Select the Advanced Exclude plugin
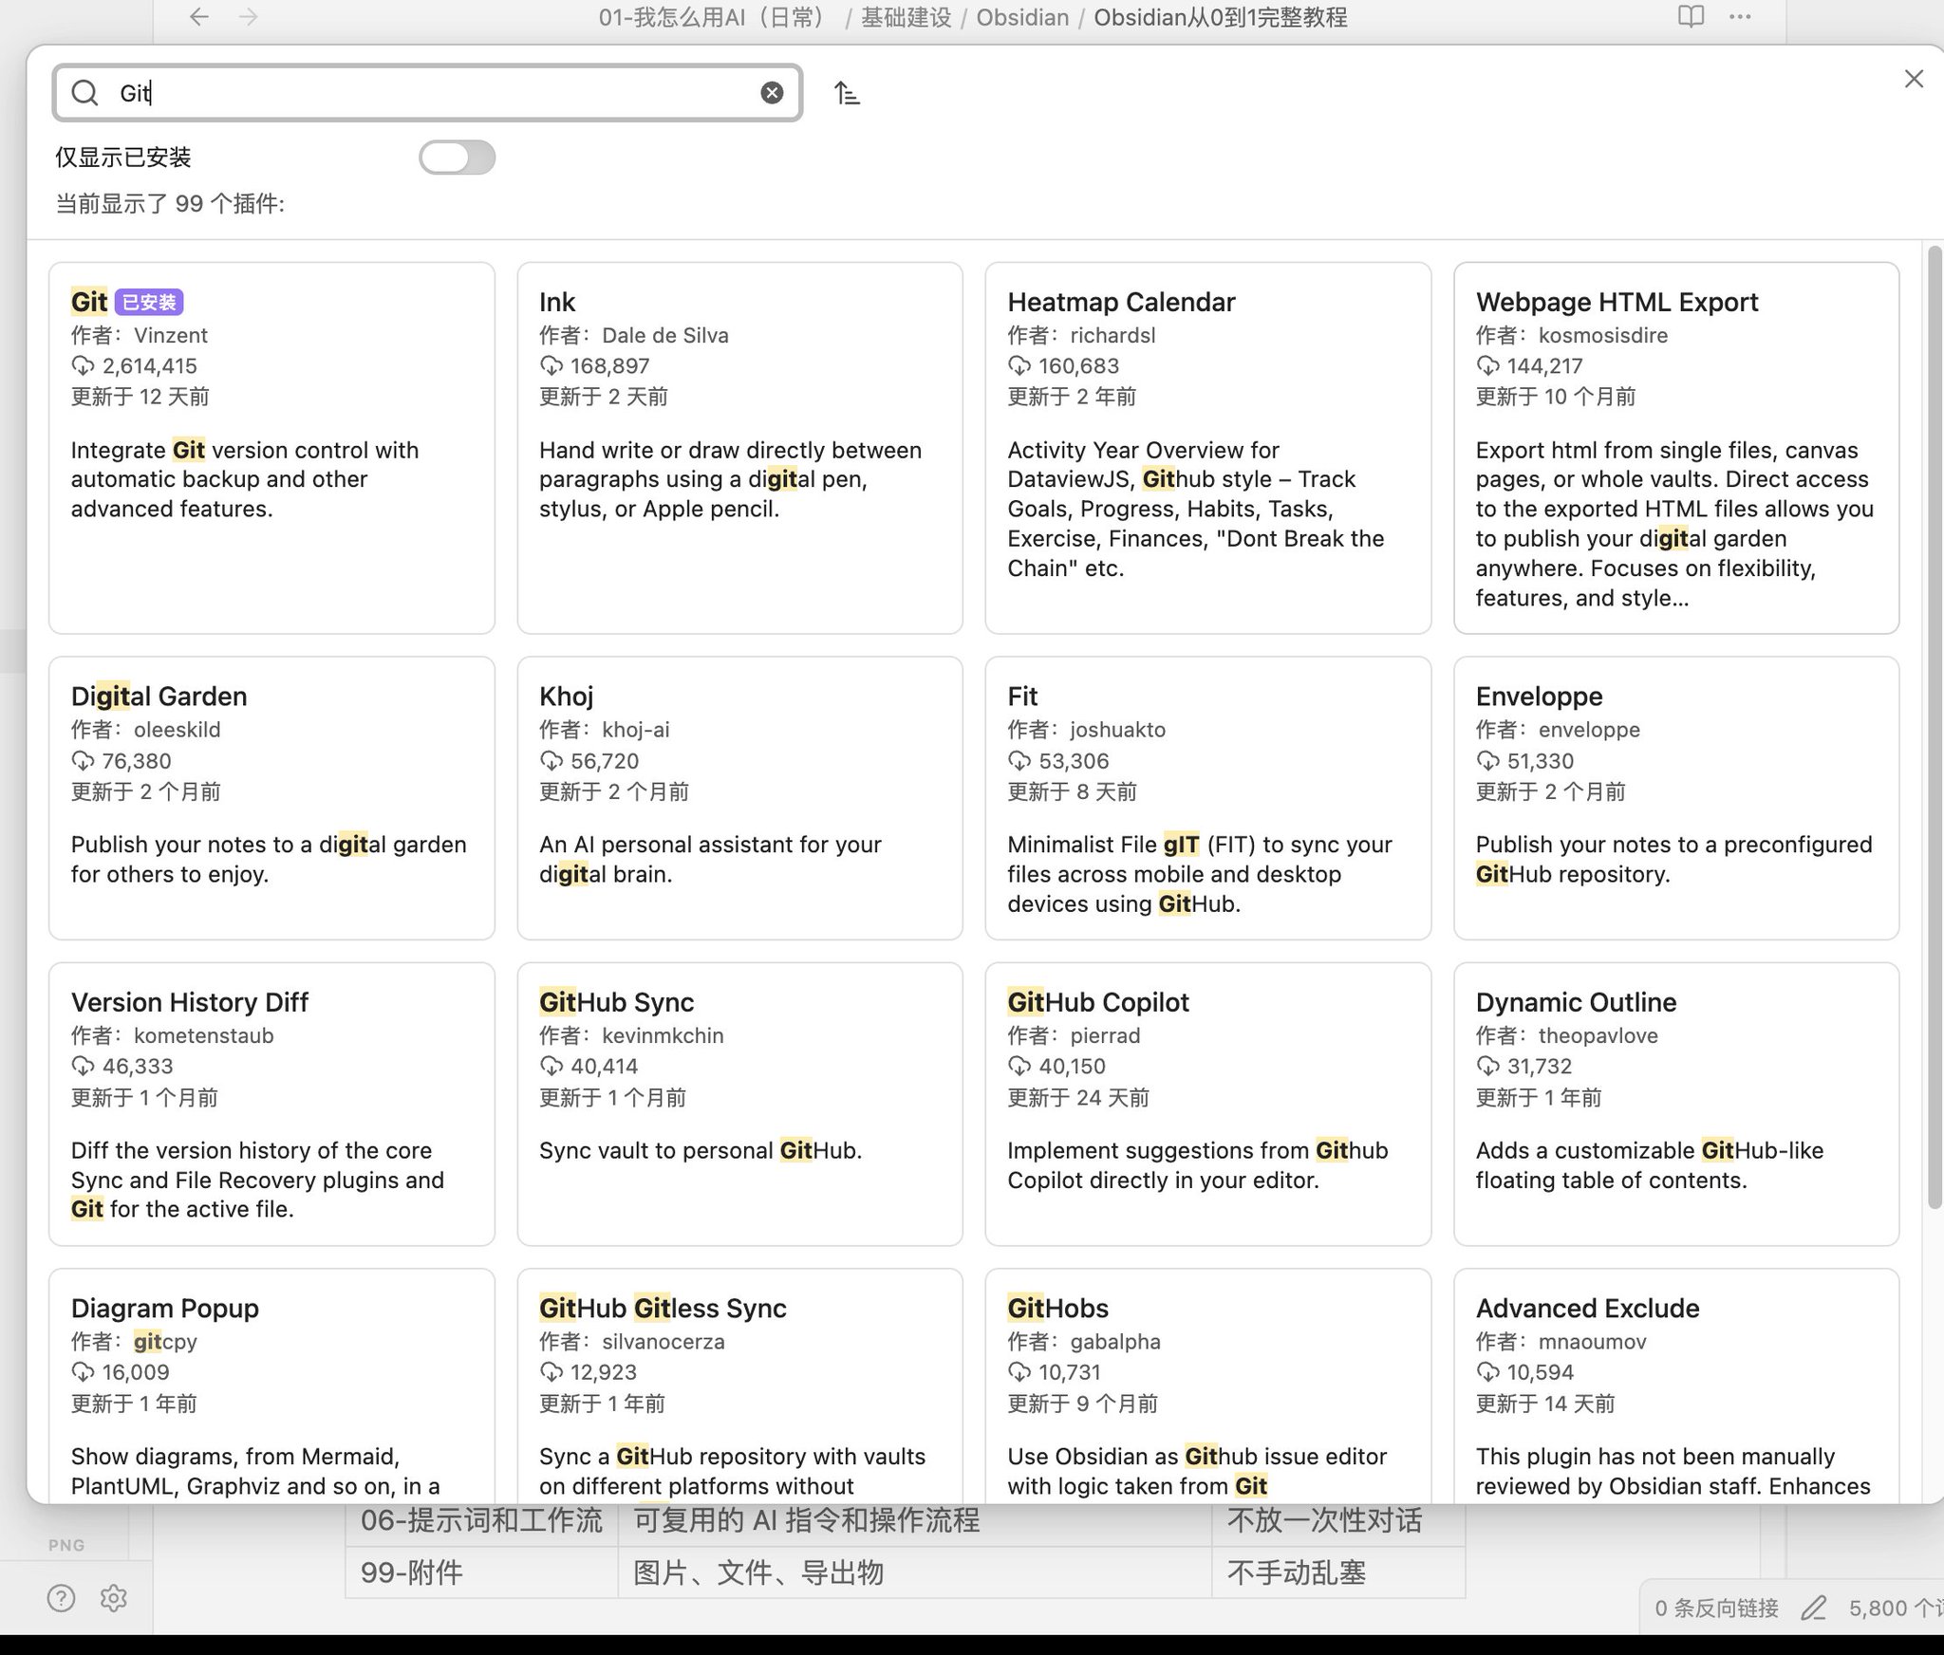The image size is (1944, 1655). click(1676, 1386)
